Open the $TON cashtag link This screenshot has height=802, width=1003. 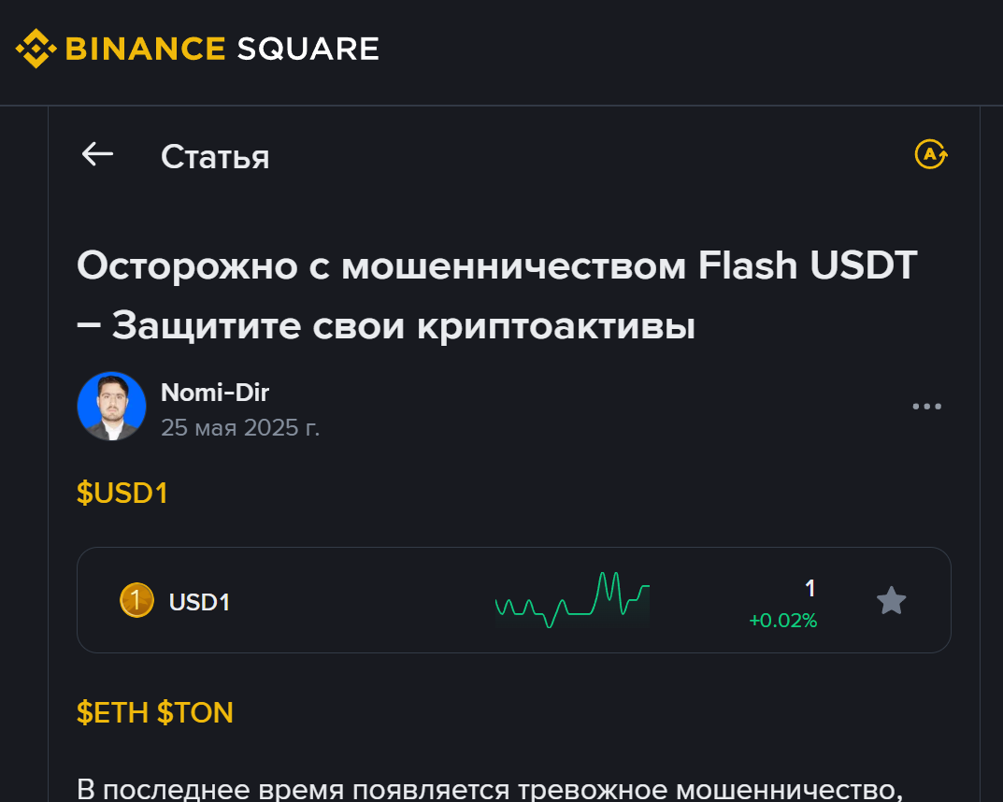tap(194, 713)
